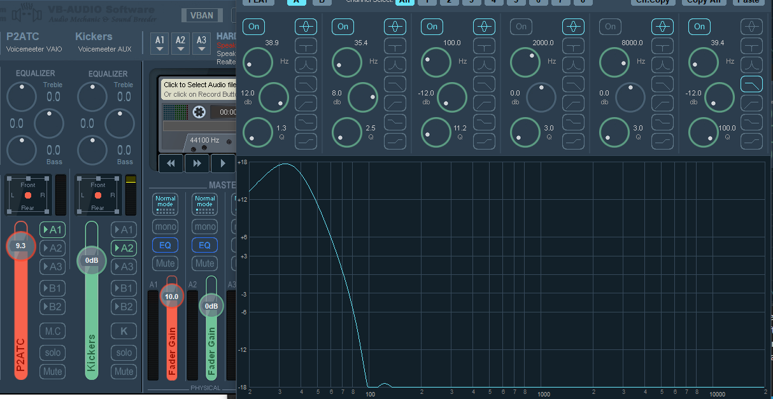Click Bass knob on Kickers equalizer
773x399 pixels.
coord(92,150)
